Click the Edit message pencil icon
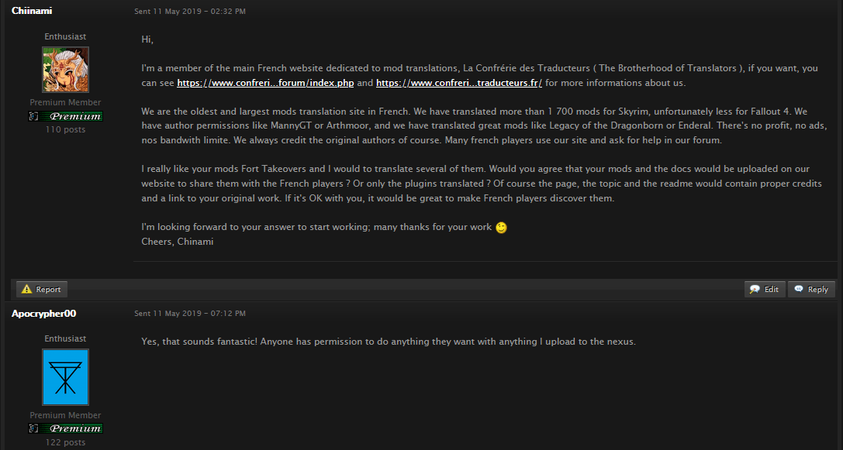This screenshot has width=843, height=450. 755,289
